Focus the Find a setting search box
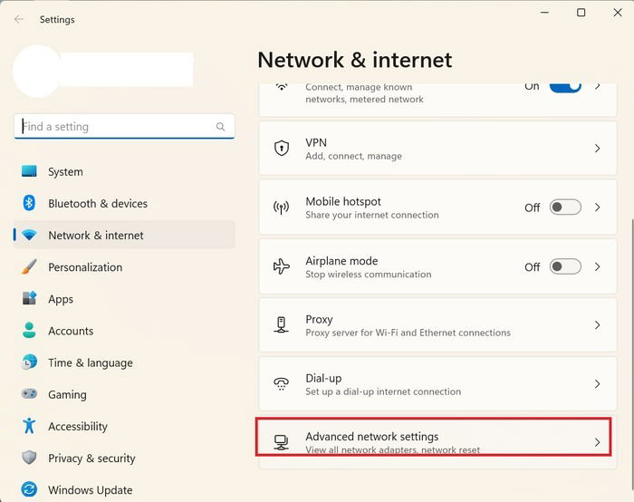 coord(124,127)
